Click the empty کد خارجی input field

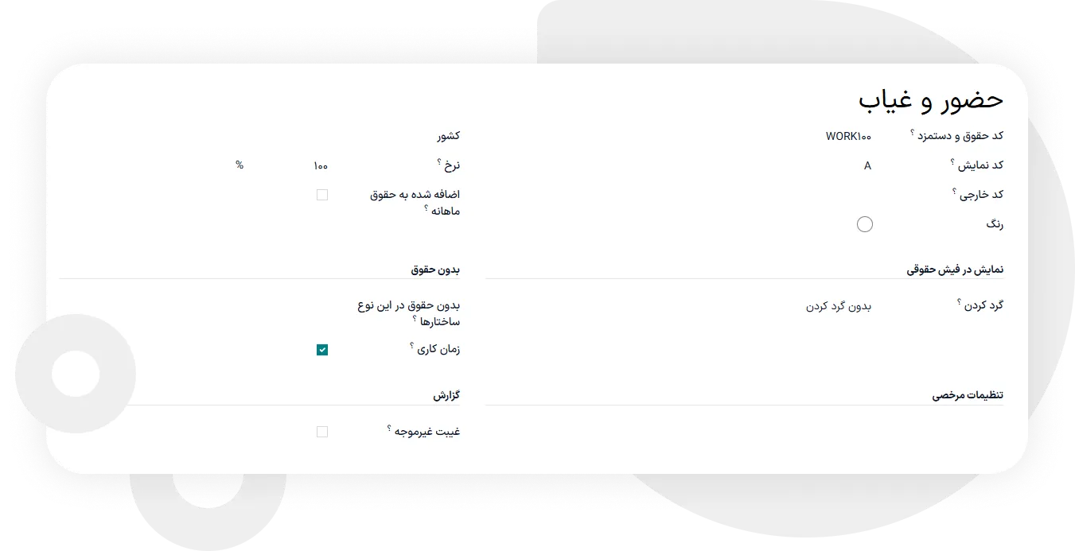pyautogui.click(x=796, y=195)
